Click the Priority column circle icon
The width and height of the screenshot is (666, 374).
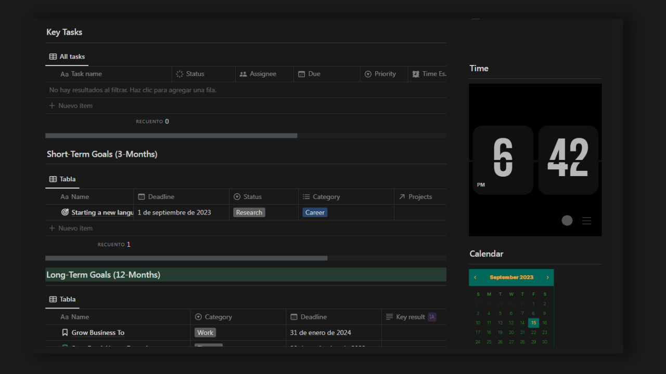[x=368, y=74]
